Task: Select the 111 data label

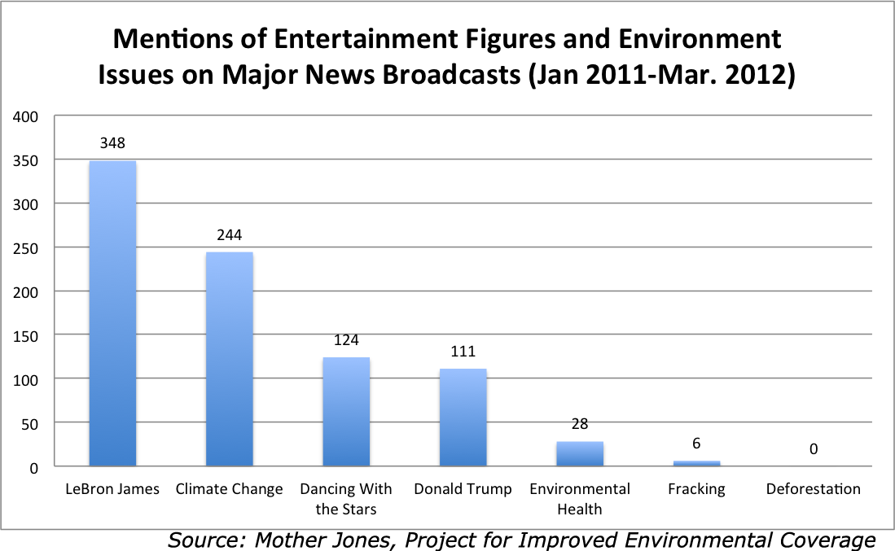Action: (x=463, y=352)
